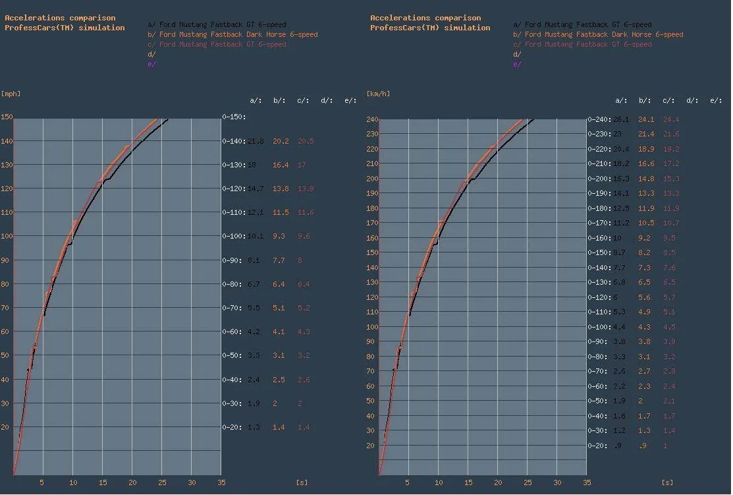Screen dimensions: 733x495
Task: Click the empty purple e/ legend entry, km/h chart
Action: pyautogui.click(x=517, y=64)
